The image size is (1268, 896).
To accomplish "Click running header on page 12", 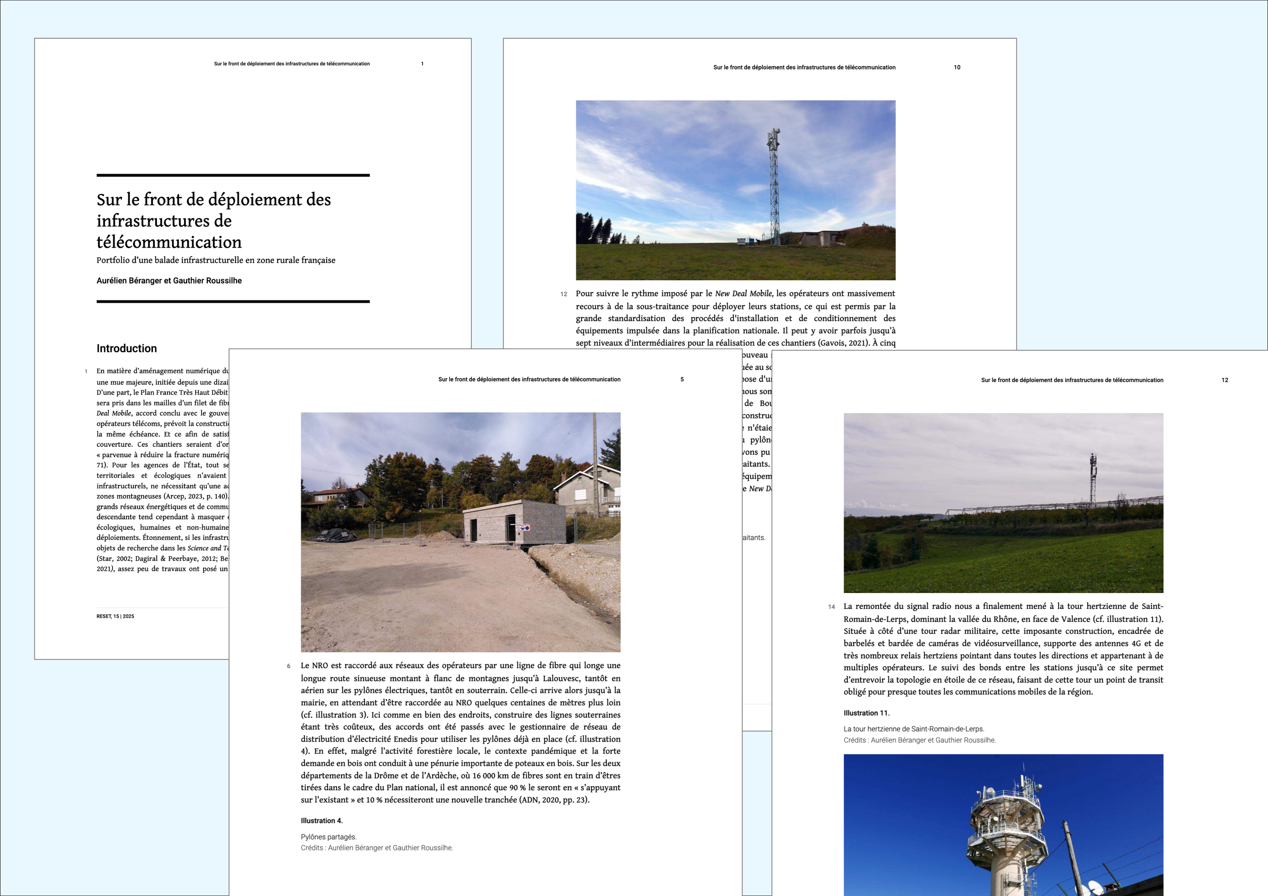I will pos(1072,380).
